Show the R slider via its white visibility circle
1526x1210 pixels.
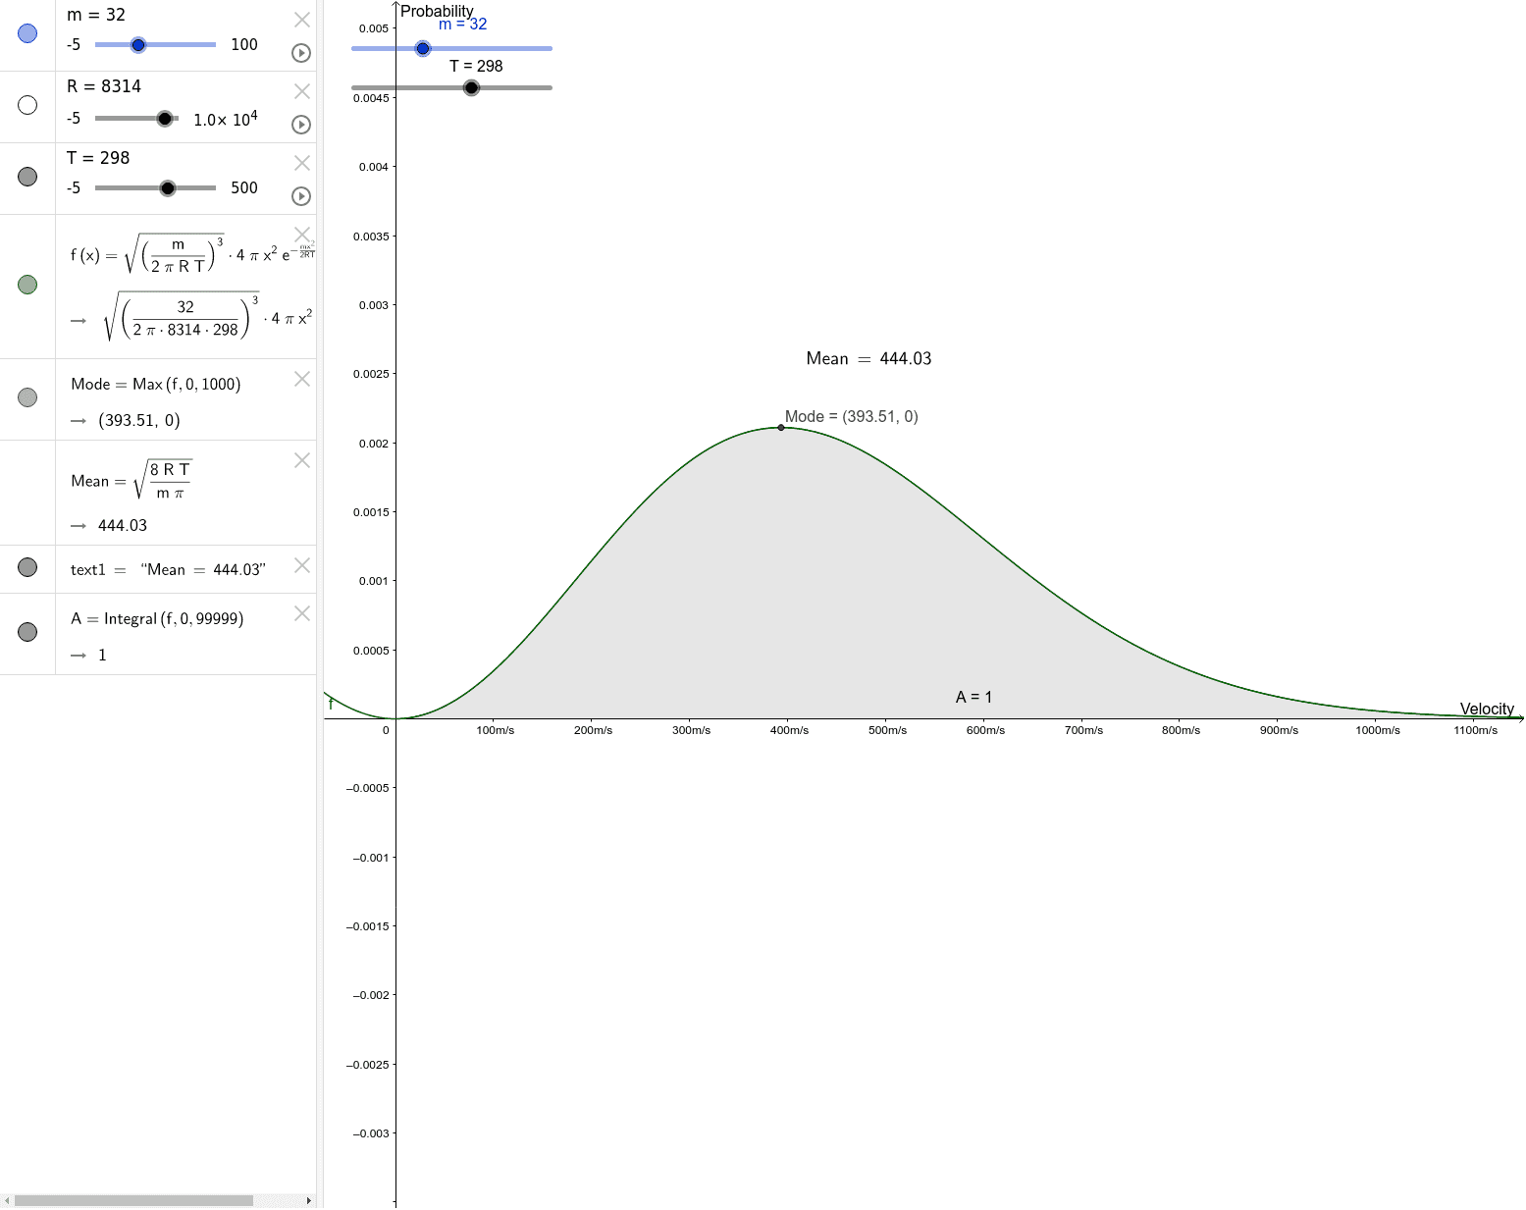click(x=26, y=105)
